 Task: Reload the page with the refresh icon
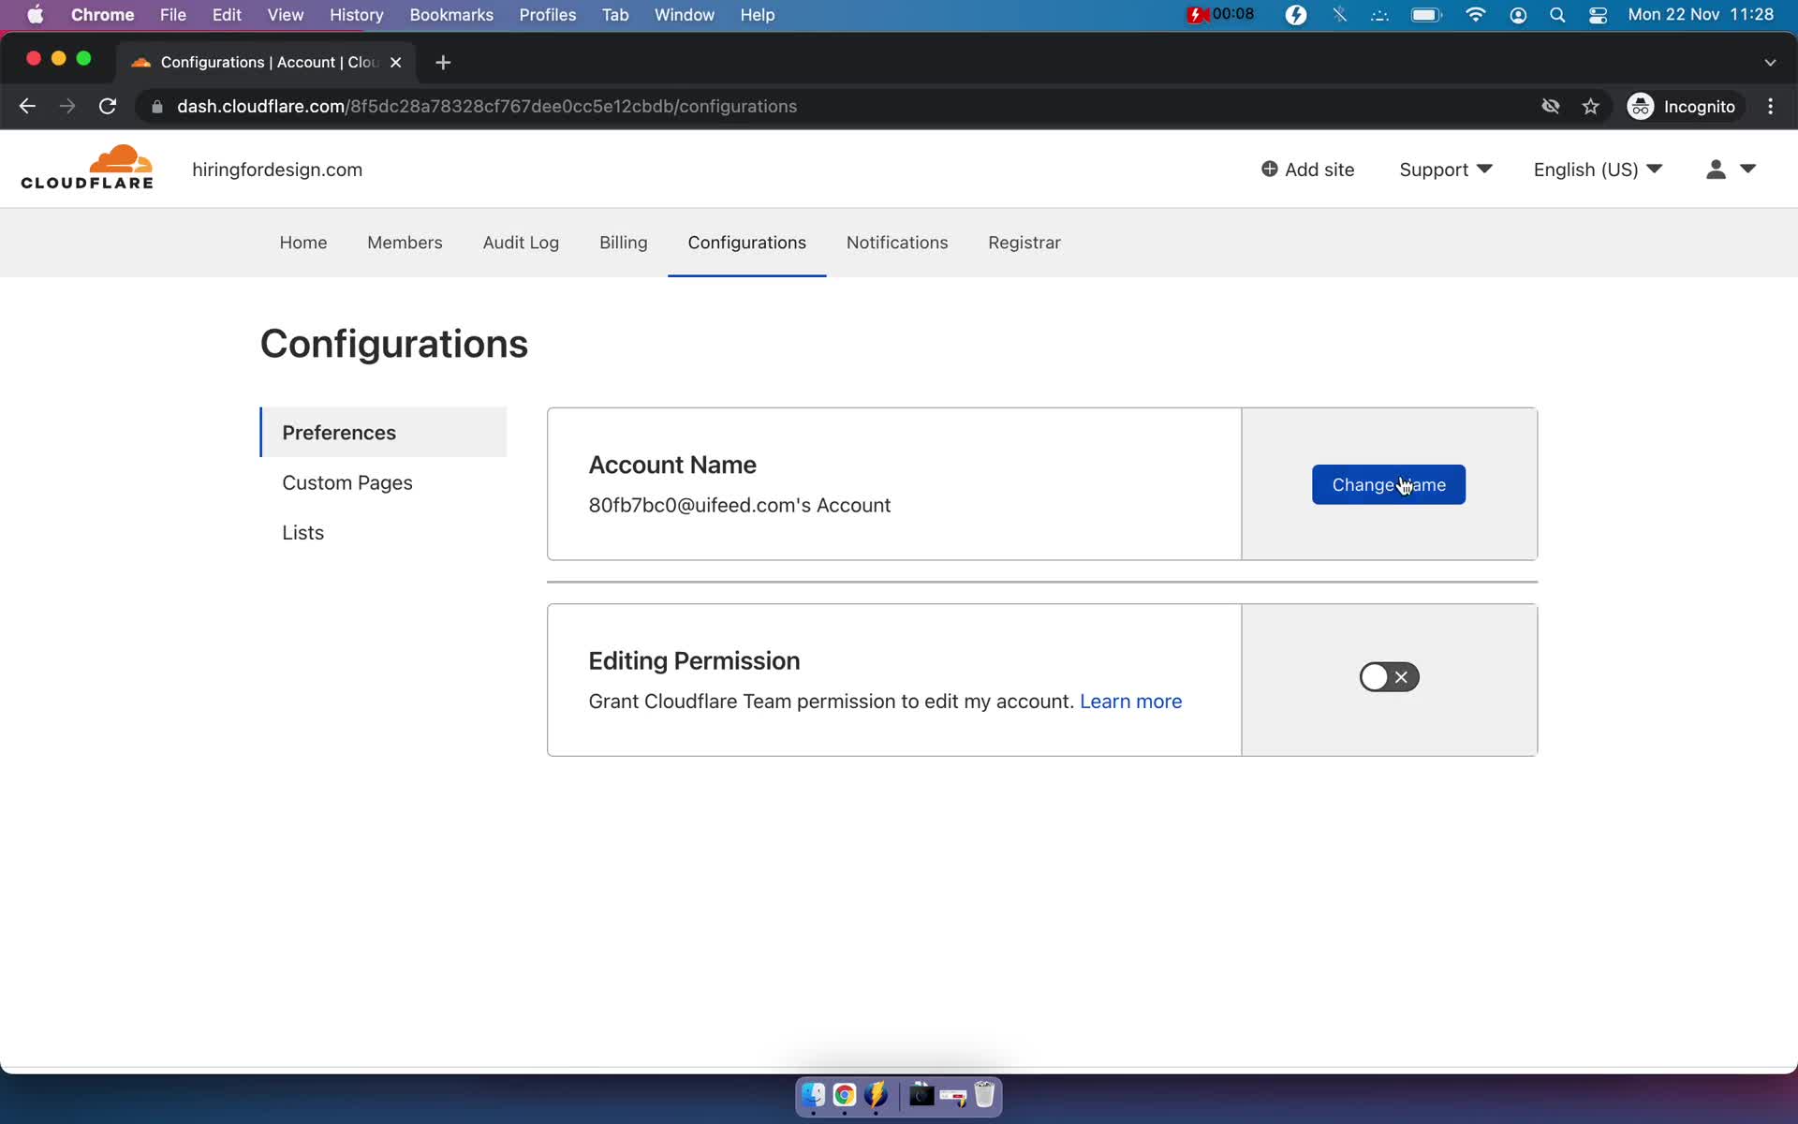coord(108,107)
